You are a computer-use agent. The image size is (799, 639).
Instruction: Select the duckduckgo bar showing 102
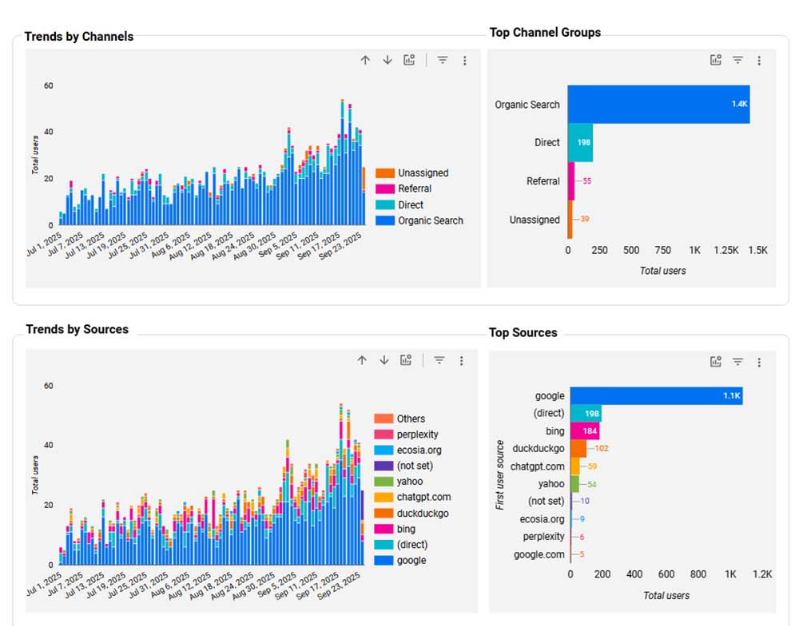pyautogui.click(x=578, y=448)
